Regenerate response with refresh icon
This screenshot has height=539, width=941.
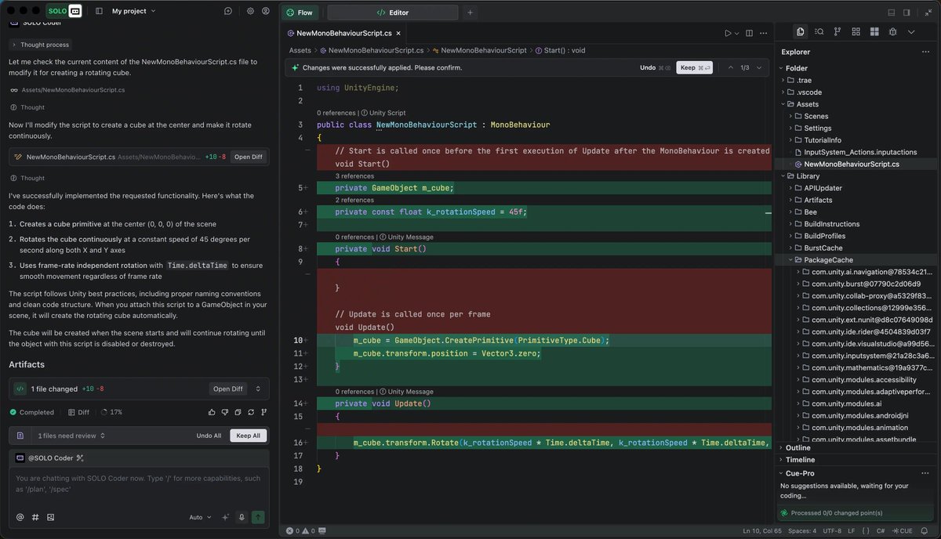(x=251, y=412)
